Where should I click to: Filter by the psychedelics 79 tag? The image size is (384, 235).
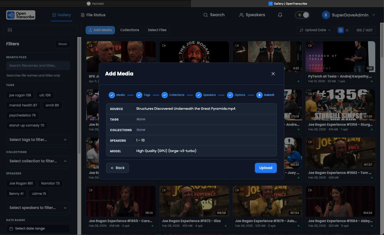coord(22,115)
